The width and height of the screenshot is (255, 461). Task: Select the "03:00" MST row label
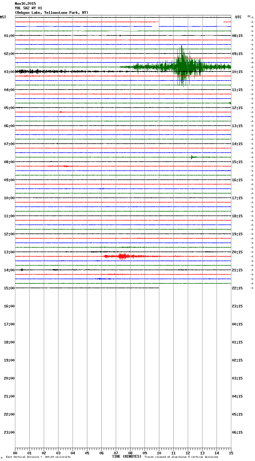click(9, 72)
